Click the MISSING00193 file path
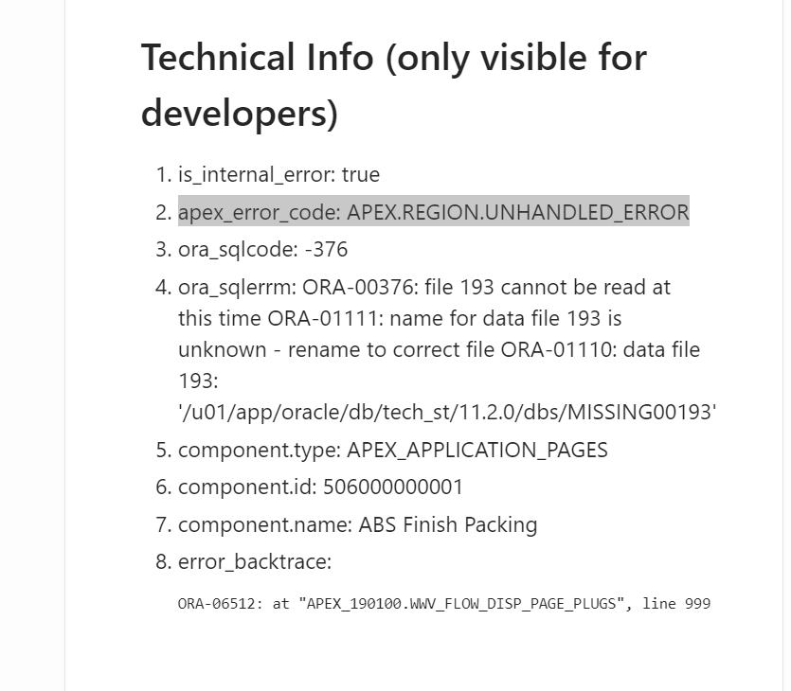Viewport: 791px width, 691px height. pyautogui.click(x=447, y=412)
